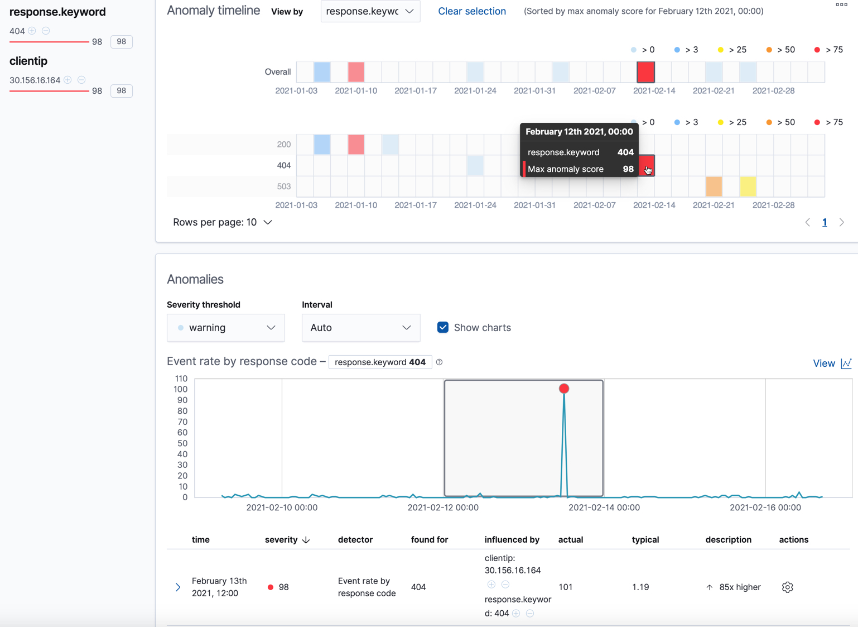
Task: Add filter for influencer 404 in table row
Action: (516, 613)
